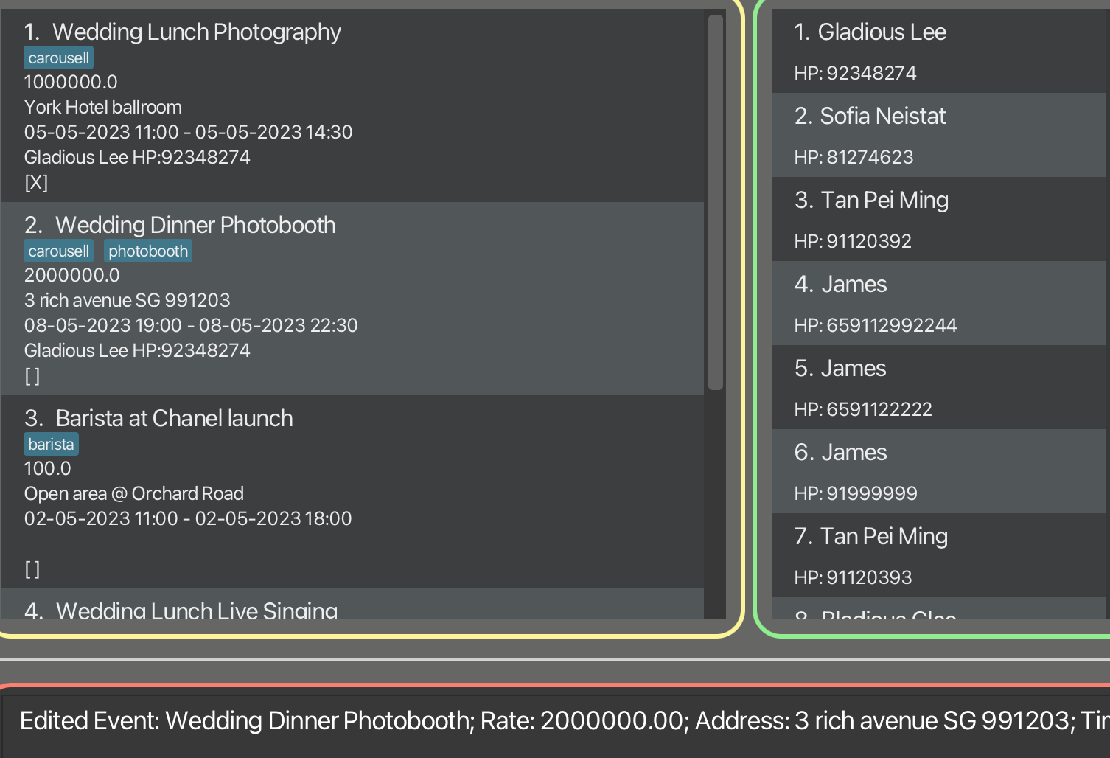Click Gladious Lee HP:92348274 in Wedding Lunch Photography
The width and height of the screenshot is (1110, 758).
[x=137, y=157]
